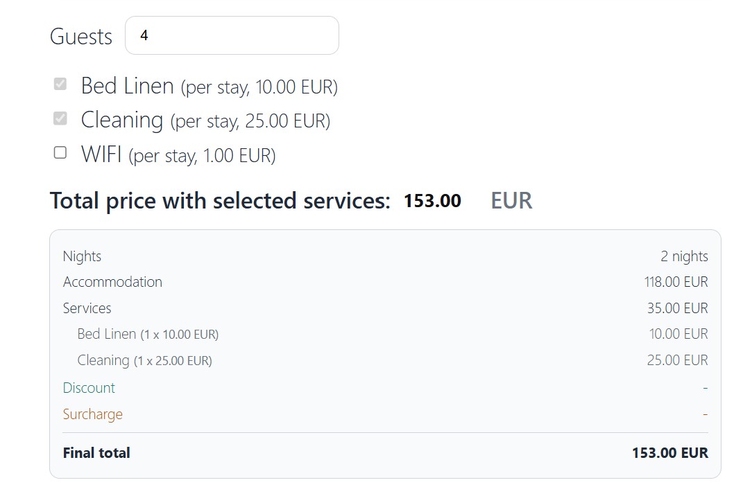Select the Nights row in summary

pyautogui.click(x=382, y=256)
